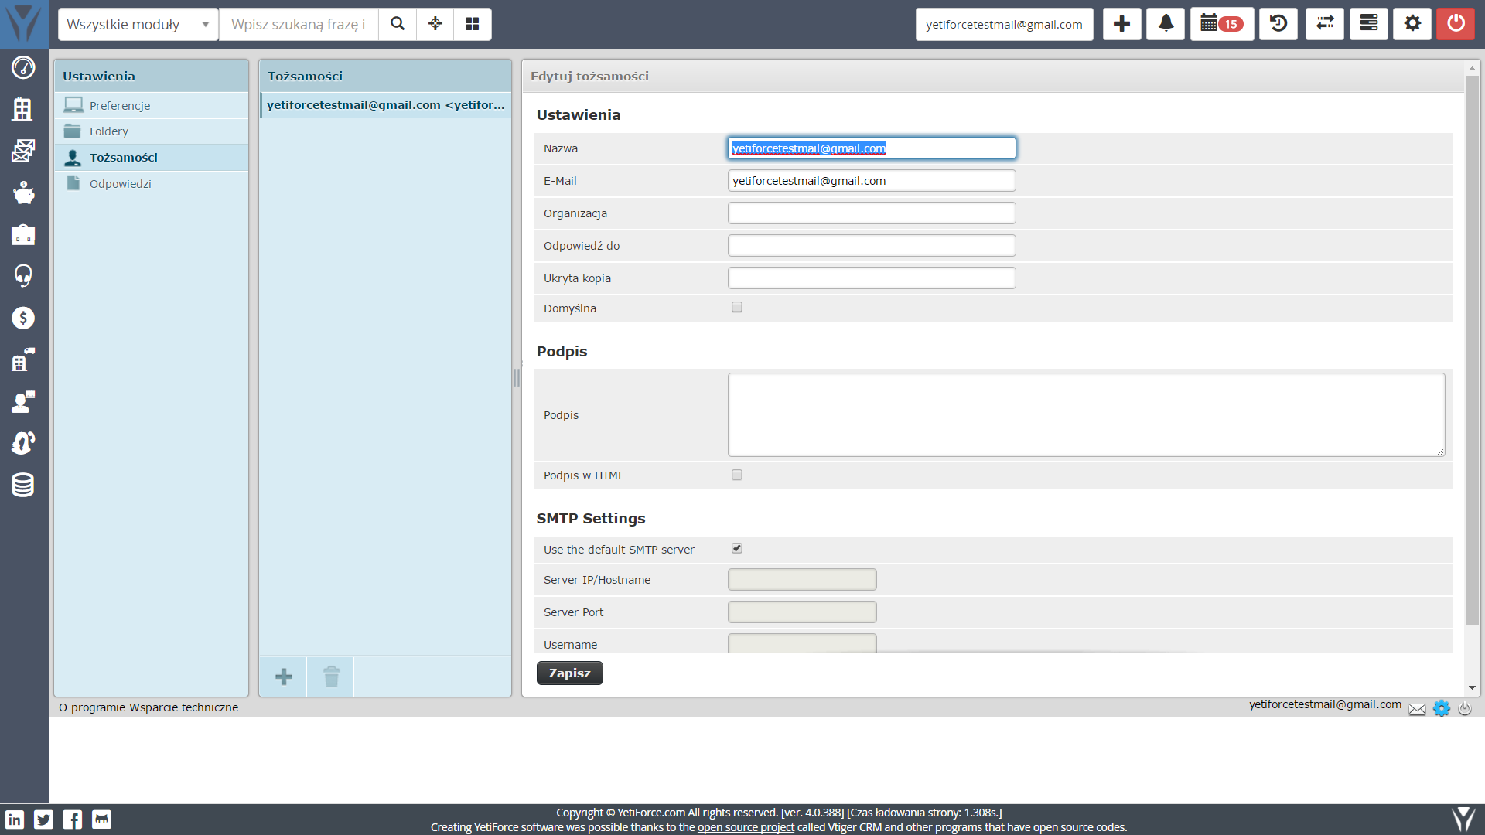Click the envelope icon in mail footer
Viewport: 1485px width, 835px height.
[1417, 709]
